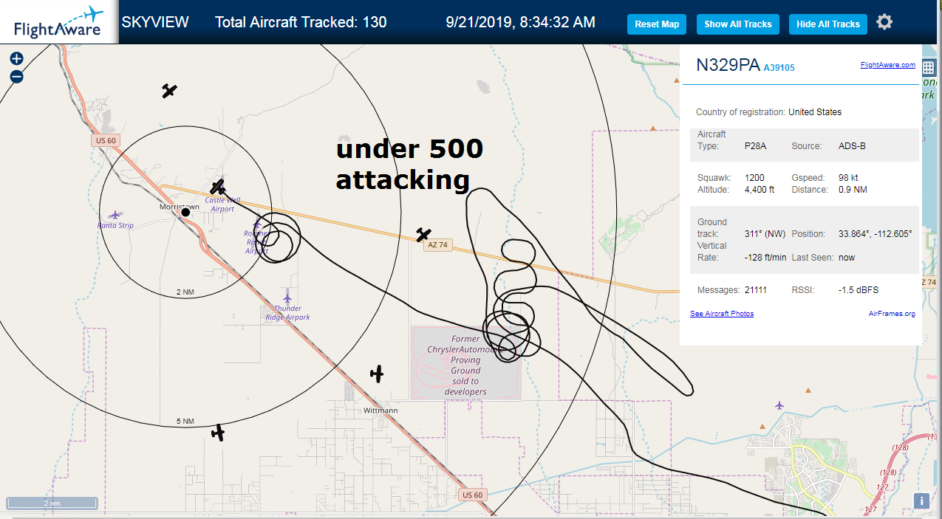The width and height of the screenshot is (942, 519).
Task: Open the AirFrames.org link
Action: coord(892,314)
